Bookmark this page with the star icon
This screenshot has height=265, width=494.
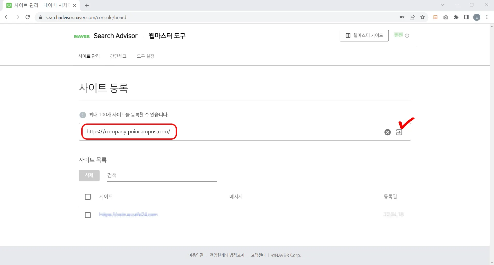click(x=422, y=17)
